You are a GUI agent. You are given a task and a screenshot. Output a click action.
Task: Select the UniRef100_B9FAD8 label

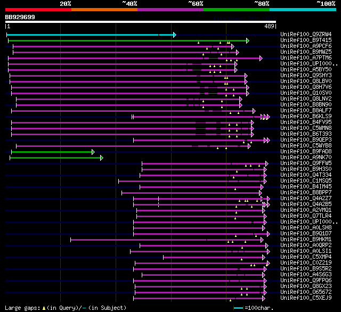[306, 152]
